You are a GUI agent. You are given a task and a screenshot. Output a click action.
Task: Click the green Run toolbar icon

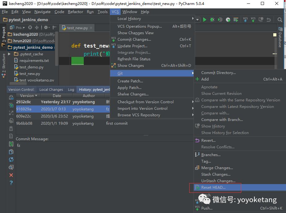[x=205, y=20]
